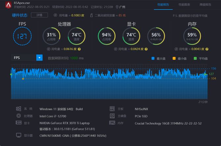Click the 21分钟 label under the chart

pyautogui.click(x=203, y=102)
